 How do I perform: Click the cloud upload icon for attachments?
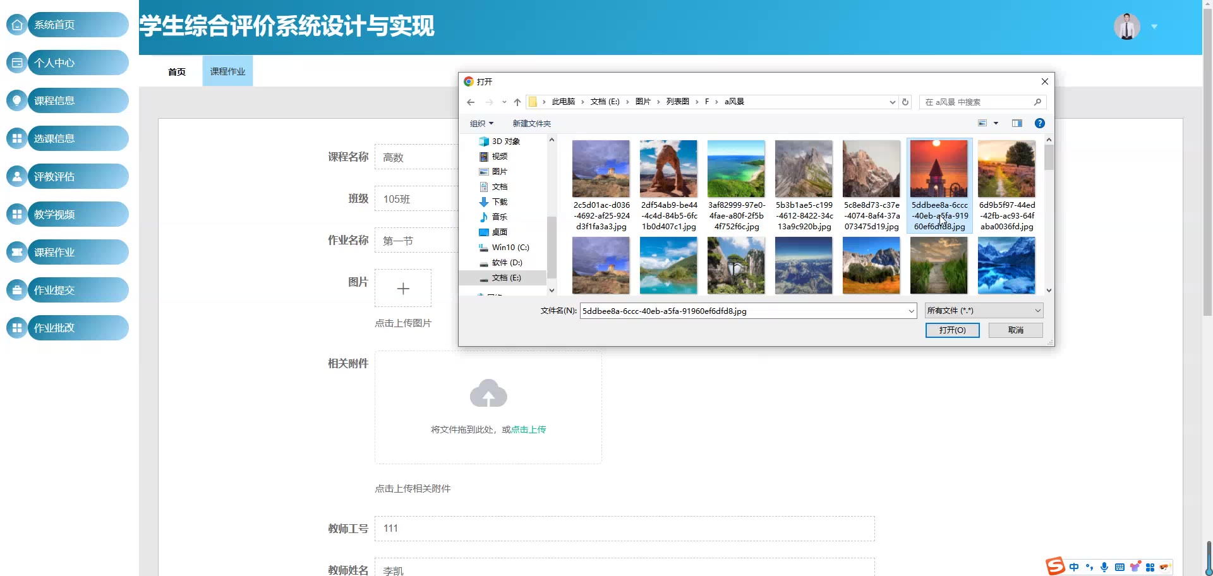(488, 394)
